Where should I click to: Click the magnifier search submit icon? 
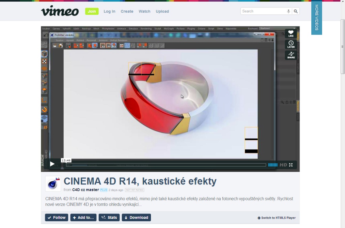click(296, 11)
